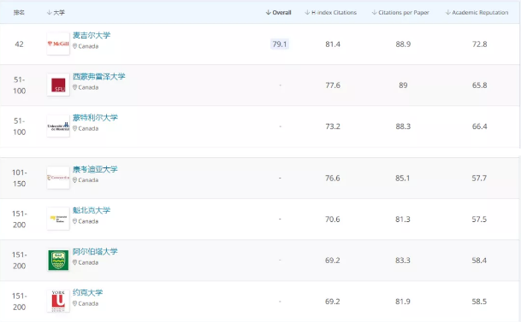
Task: Click the 81.9 citations per paper value
Action: click(x=402, y=302)
